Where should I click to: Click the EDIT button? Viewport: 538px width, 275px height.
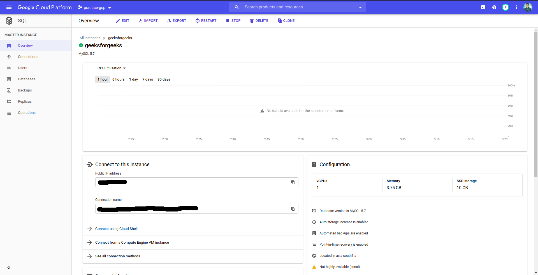click(123, 21)
